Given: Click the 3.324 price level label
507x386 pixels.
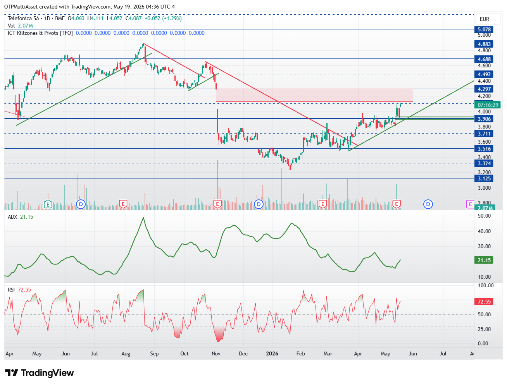Looking at the screenshot, I should (x=484, y=163).
